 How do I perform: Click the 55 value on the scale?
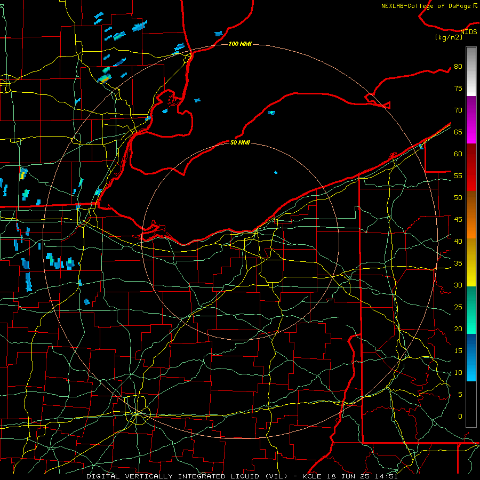tap(458, 176)
